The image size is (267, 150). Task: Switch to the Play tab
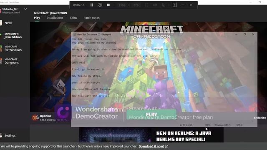coord(37,17)
